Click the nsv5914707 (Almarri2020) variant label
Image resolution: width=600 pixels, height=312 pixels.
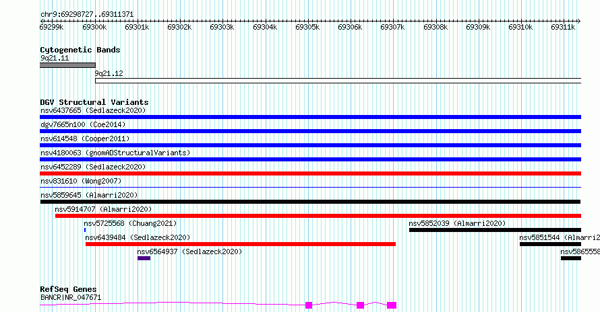[x=103, y=209]
